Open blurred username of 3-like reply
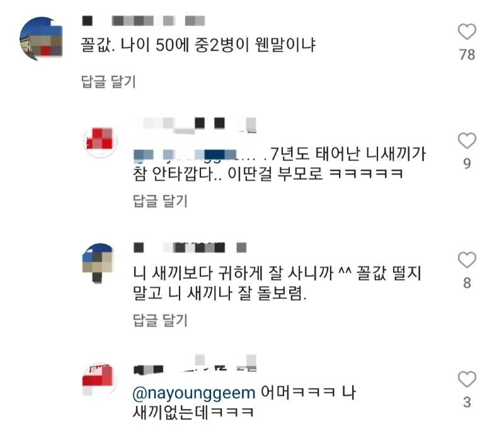This screenshot has height=426, width=504. 195,364
